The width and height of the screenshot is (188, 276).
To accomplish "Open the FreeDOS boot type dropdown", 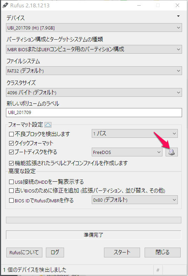I will 127,152.
